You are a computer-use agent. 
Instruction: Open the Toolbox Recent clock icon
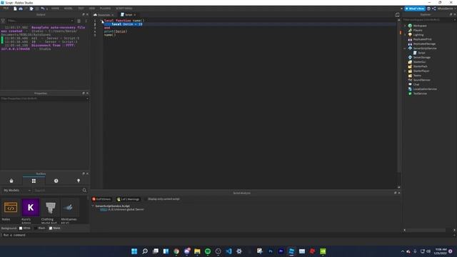coord(56,181)
